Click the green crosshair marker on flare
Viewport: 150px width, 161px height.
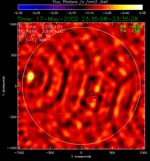tap(30, 76)
